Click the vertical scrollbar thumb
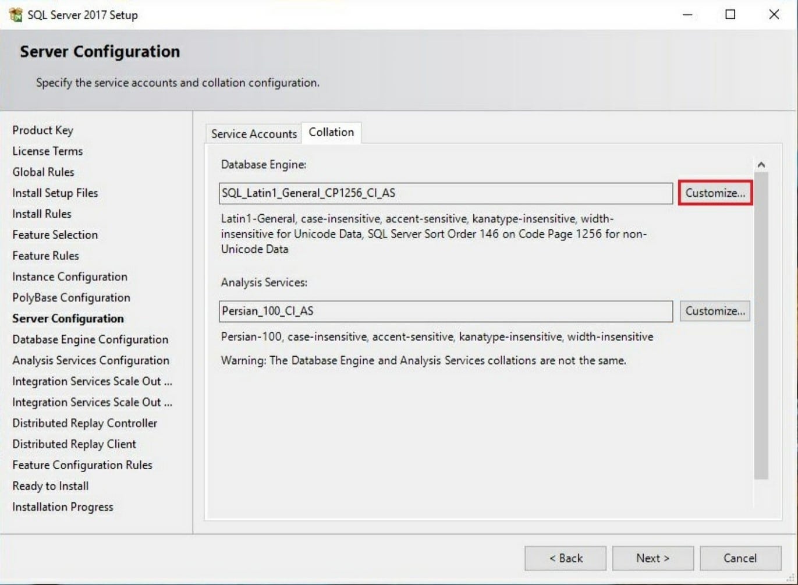Screen dimensions: 798x585 pyautogui.click(x=761, y=326)
